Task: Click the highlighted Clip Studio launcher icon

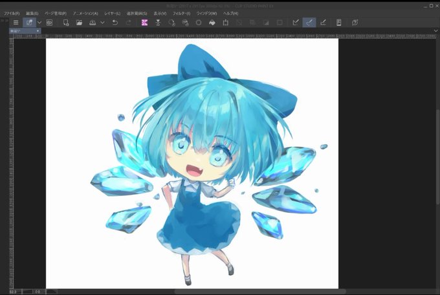Action: [30, 23]
